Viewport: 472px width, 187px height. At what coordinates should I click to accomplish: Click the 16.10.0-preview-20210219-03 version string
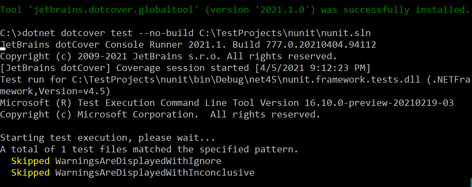point(379,103)
